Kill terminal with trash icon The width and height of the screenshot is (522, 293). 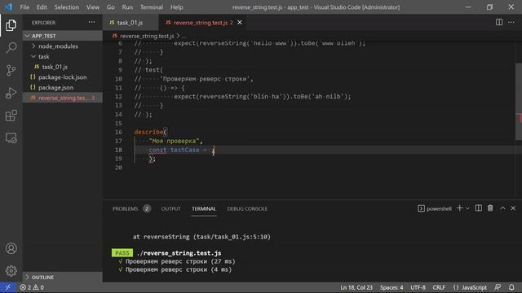[490, 208]
